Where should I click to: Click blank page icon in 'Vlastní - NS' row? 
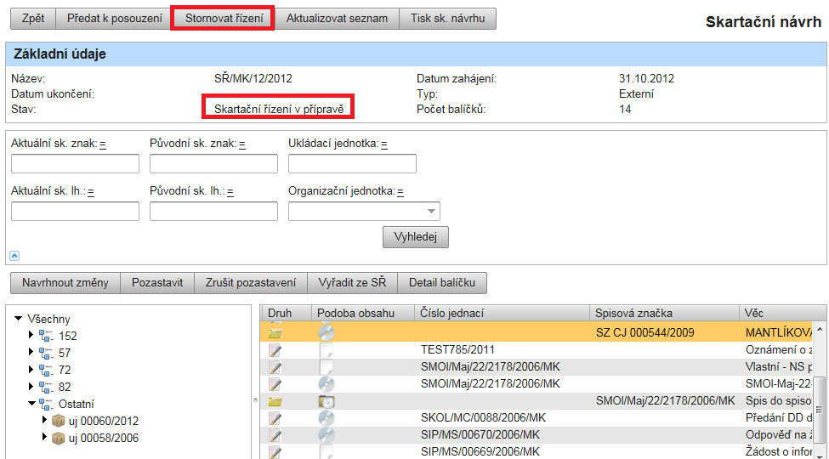[x=326, y=367]
